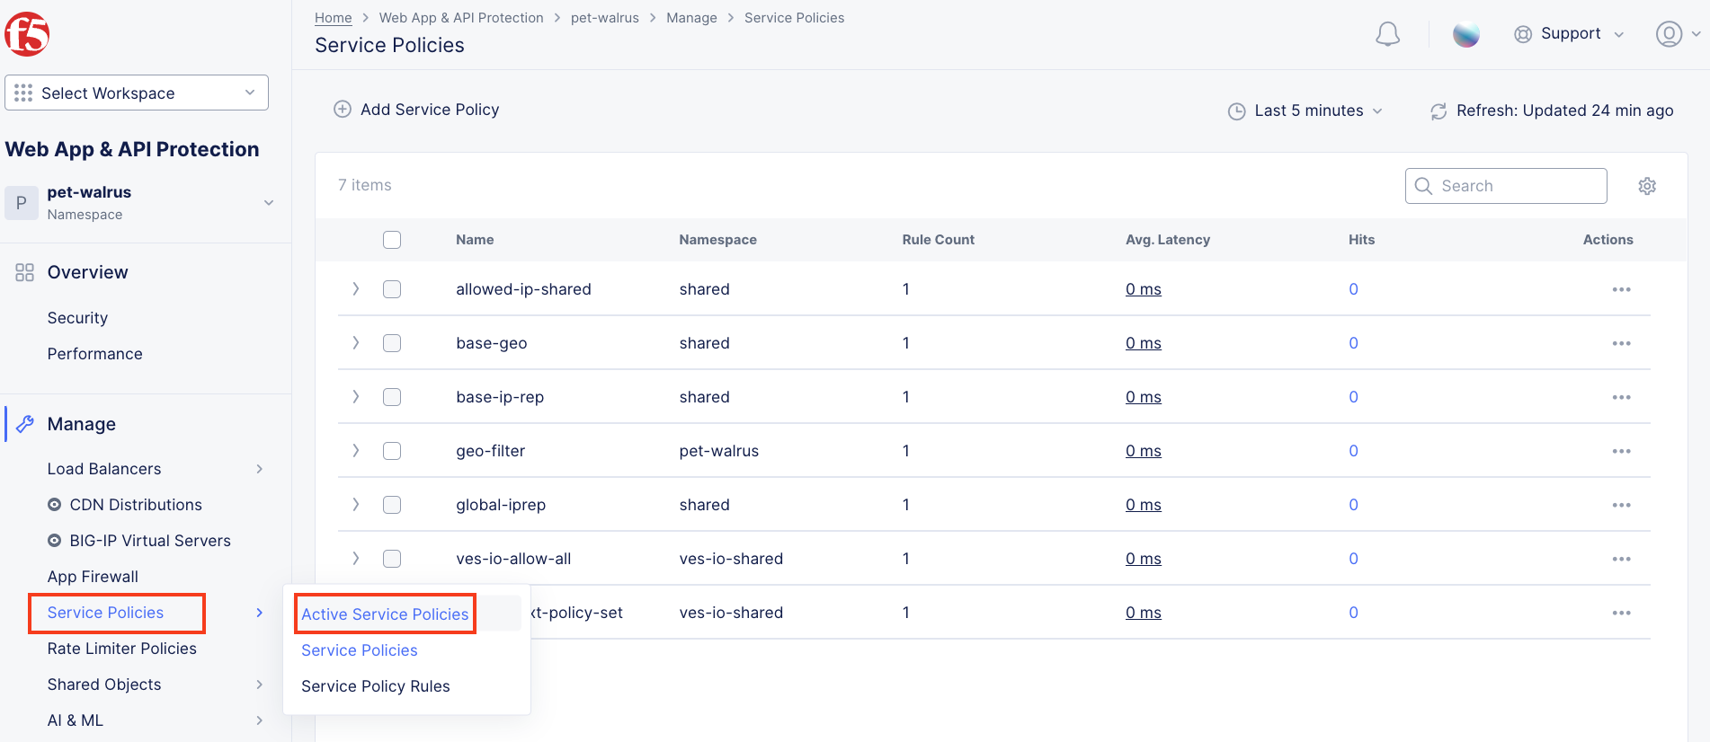Image resolution: width=1710 pixels, height=742 pixels.
Task: Open actions menu for global-iprep
Action: click(x=1621, y=505)
